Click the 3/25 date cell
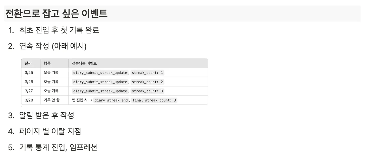The image size is (367, 164). tap(29, 73)
